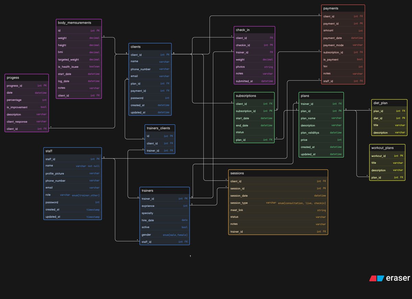412x299 pixels.
Task: Select the trainers table header
Action: (164, 191)
